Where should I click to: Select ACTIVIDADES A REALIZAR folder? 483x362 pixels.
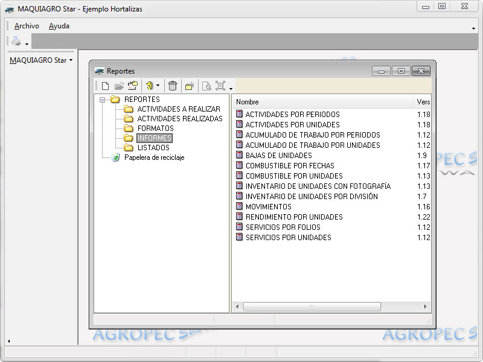tap(179, 109)
